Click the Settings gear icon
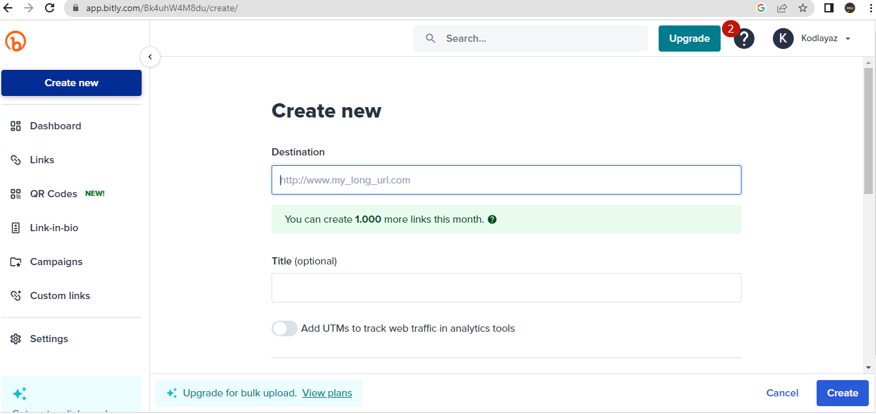The image size is (876, 414). click(16, 339)
